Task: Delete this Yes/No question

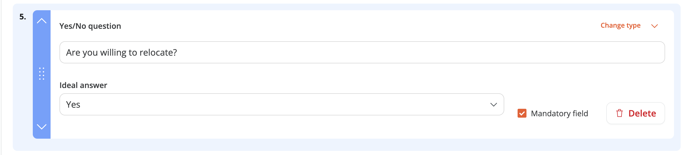Action: point(636,113)
